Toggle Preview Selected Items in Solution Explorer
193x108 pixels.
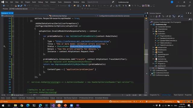[182, 16]
